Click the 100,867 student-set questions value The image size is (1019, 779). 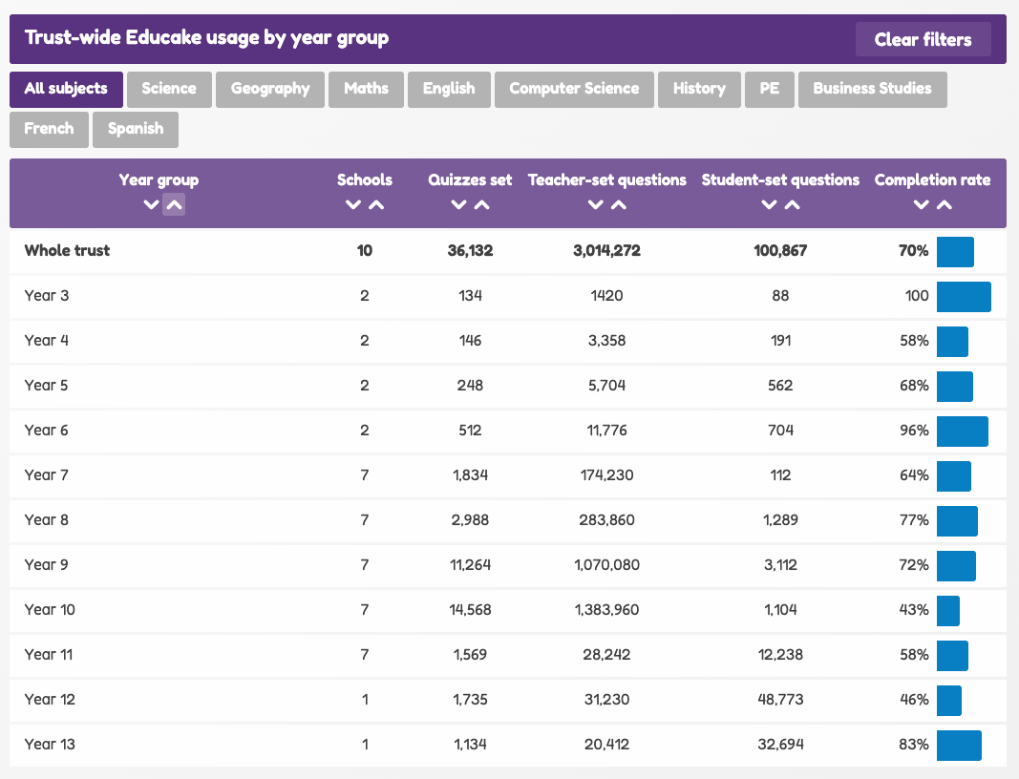point(780,251)
